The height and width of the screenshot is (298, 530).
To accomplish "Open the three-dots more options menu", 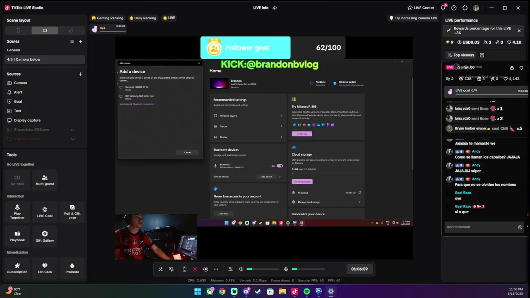I will coord(216,269).
